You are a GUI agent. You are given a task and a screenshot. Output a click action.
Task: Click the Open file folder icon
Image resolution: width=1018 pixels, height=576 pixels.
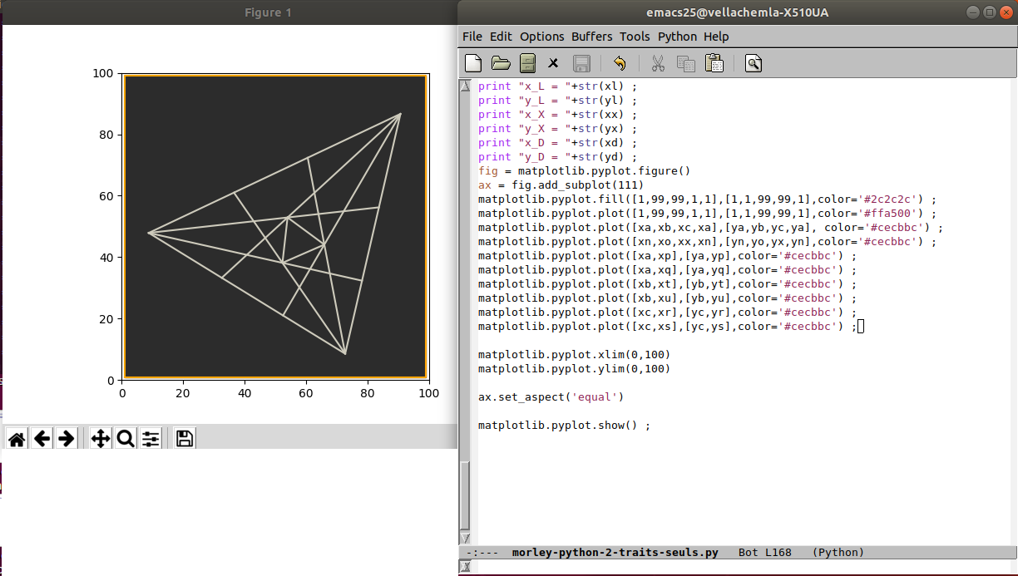tap(501, 63)
